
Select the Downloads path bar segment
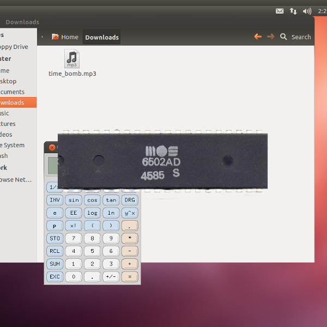point(102,37)
